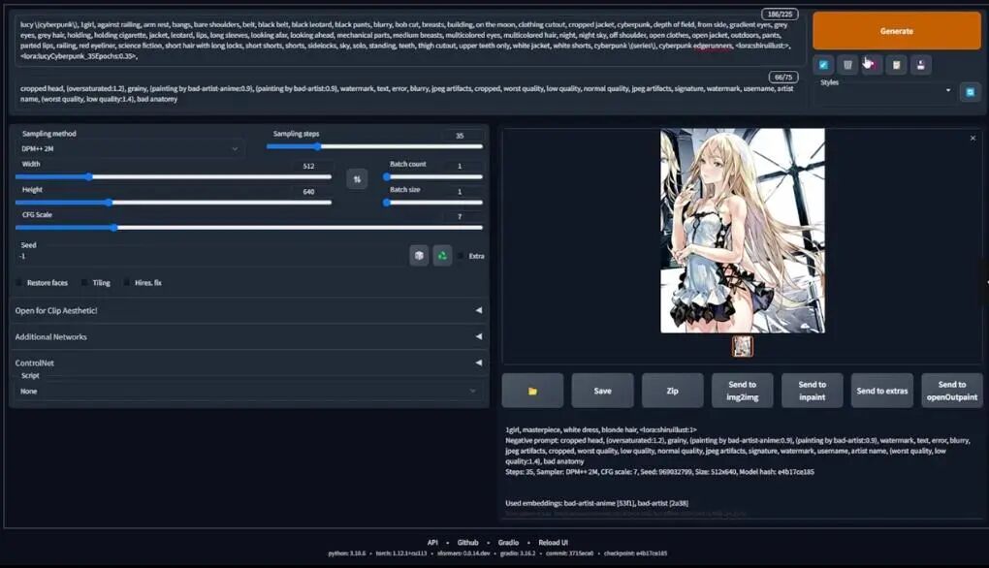Adjust the Sampling steps slider
989x568 pixels.
tap(374, 146)
